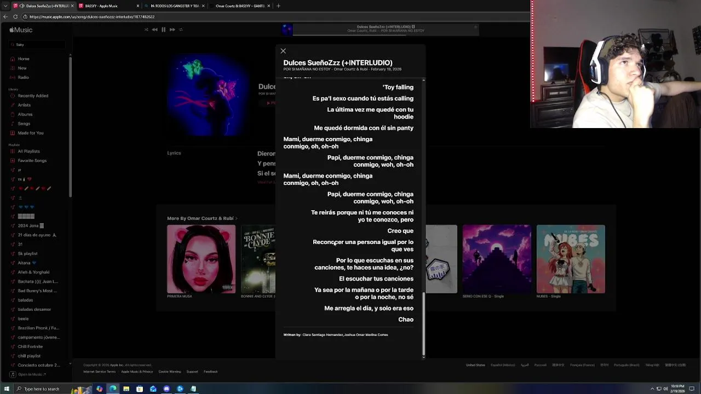Open Songs in library

coord(24,124)
